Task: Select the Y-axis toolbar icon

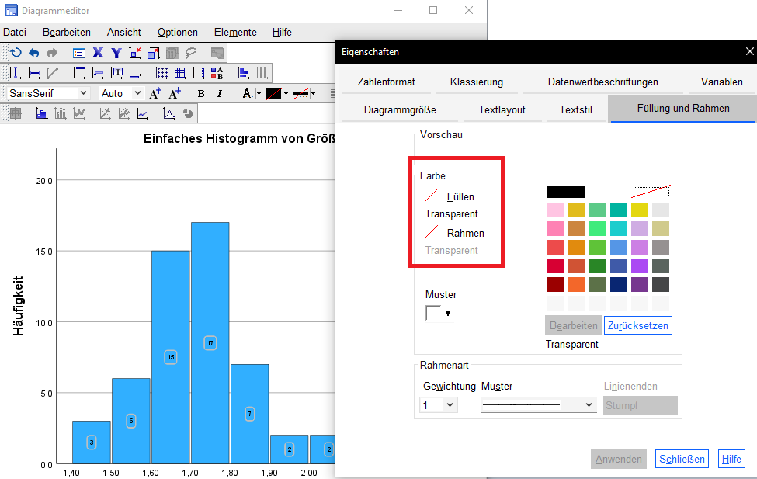Action: (116, 53)
